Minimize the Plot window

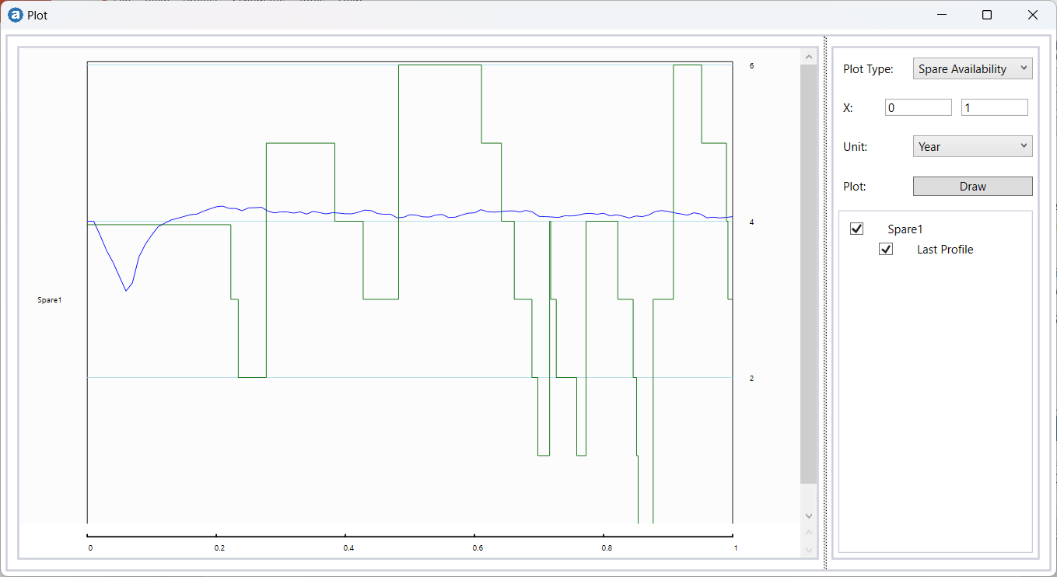(942, 15)
